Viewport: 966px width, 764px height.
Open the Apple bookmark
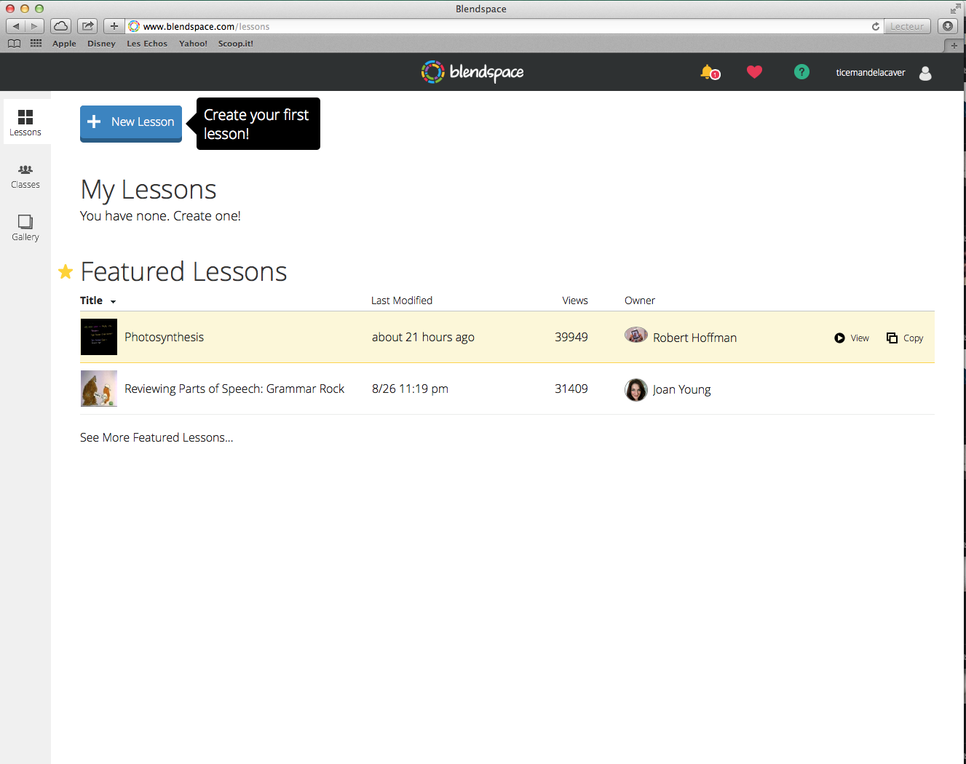click(64, 44)
